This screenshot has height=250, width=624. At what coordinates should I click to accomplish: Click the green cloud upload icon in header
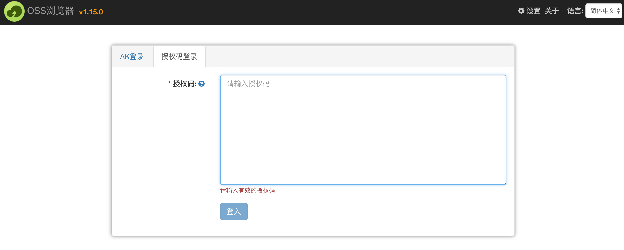[x=15, y=12]
